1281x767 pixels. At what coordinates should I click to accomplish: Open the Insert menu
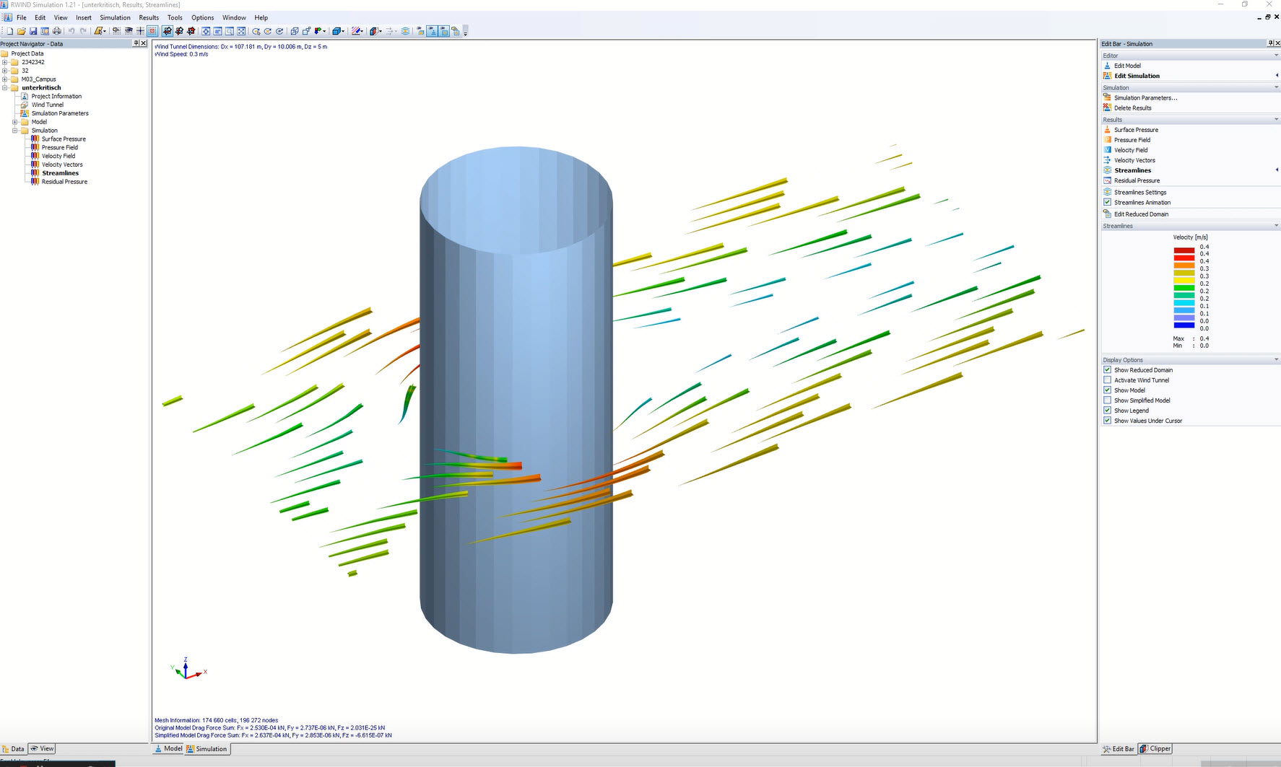click(x=84, y=17)
